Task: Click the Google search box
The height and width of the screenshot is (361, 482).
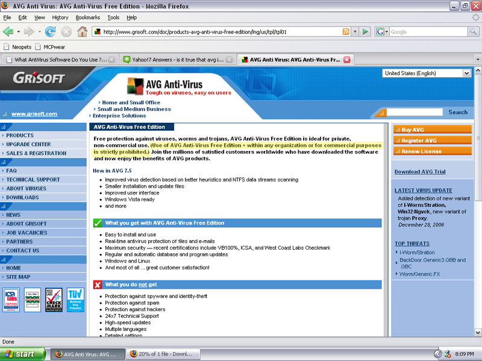Action: (428, 32)
